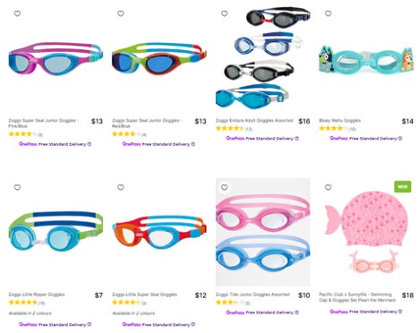Click the green NEW badge on mermaid cap
The width and height of the screenshot is (419, 333).
pos(402,187)
